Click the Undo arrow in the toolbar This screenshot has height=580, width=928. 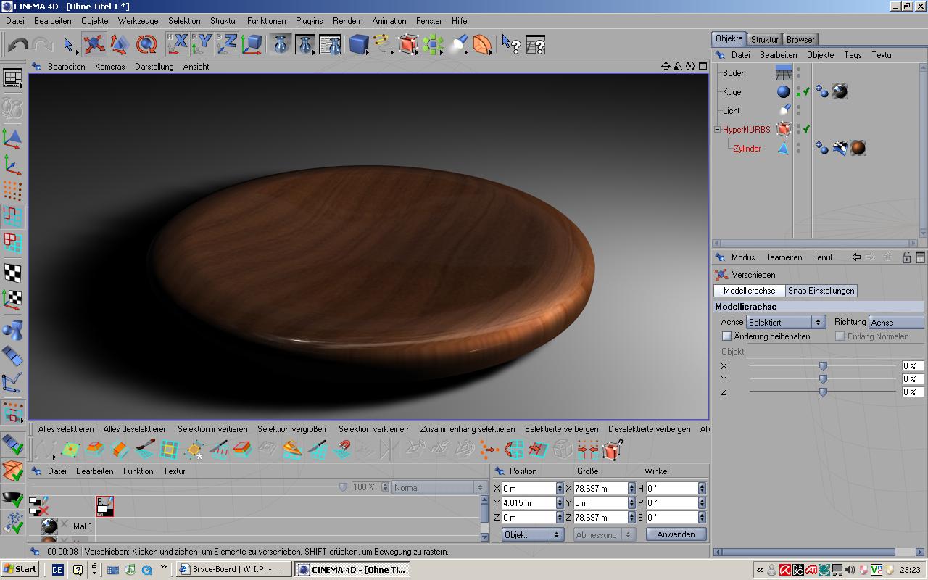[x=18, y=45]
